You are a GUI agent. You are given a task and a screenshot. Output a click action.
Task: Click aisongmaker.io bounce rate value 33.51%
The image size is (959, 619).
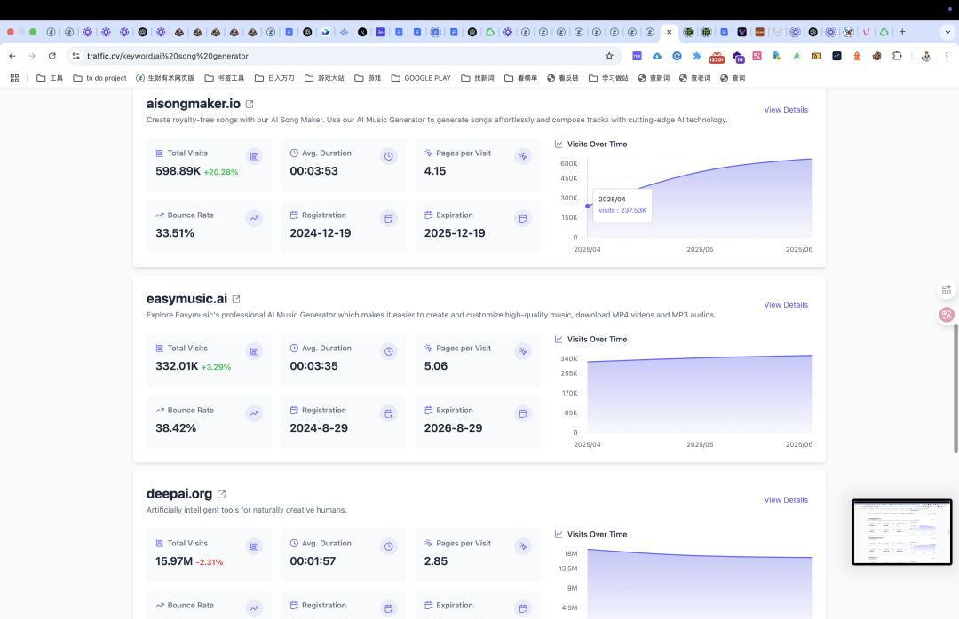pos(175,233)
